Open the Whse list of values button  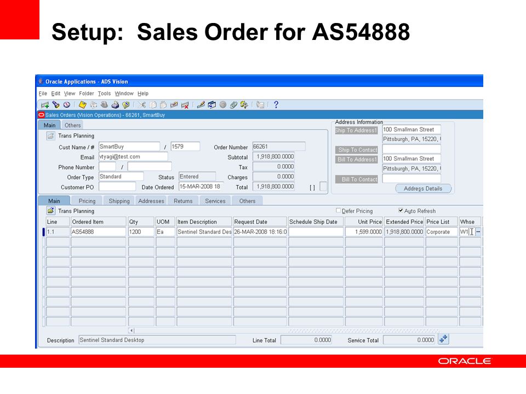pos(478,231)
